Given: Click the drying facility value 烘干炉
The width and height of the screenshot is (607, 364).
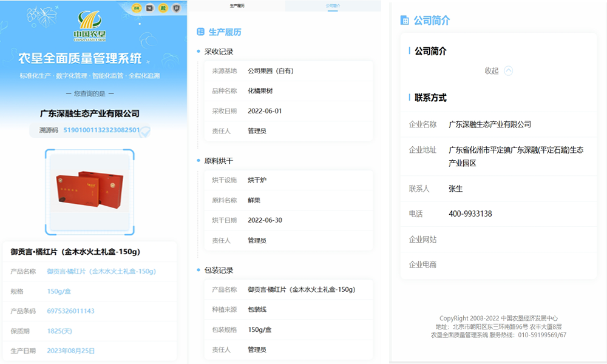Looking at the screenshot, I should (257, 180).
